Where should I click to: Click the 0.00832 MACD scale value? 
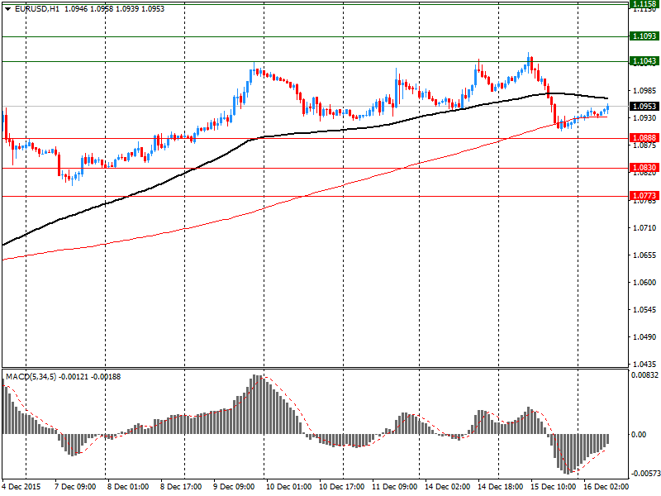pyautogui.click(x=644, y=375)
